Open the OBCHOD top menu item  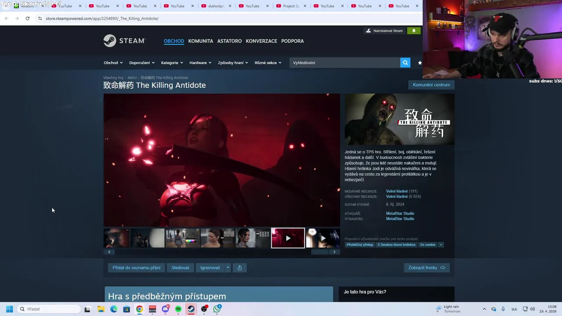point(174,41)
